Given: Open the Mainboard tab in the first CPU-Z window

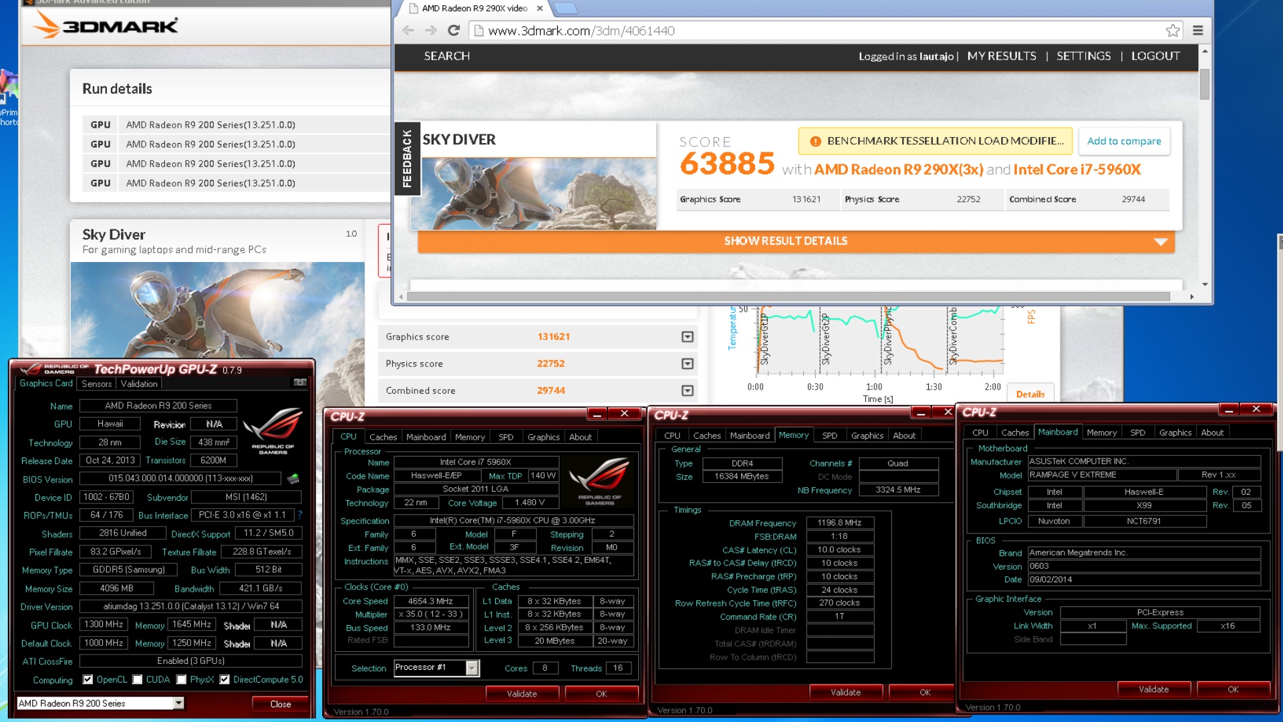Looking at the screenshot, I should click(x=426, y=437).
